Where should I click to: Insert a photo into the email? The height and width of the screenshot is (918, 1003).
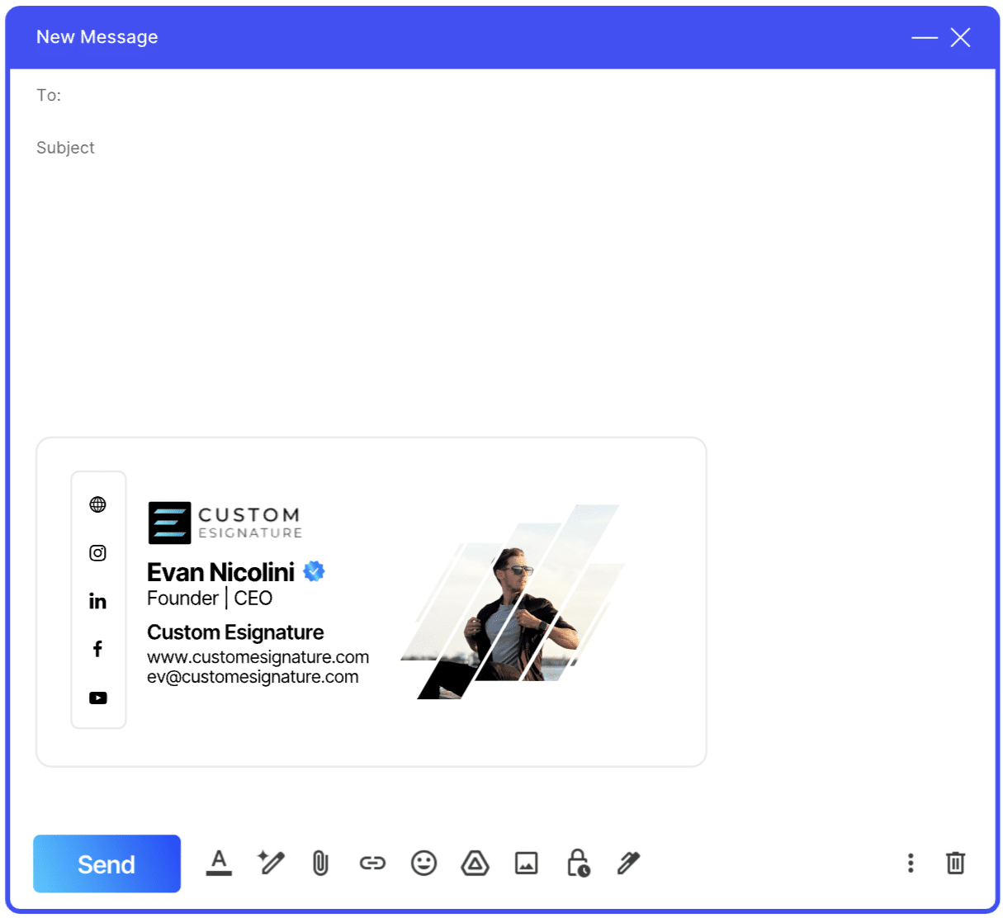point(526,864)
